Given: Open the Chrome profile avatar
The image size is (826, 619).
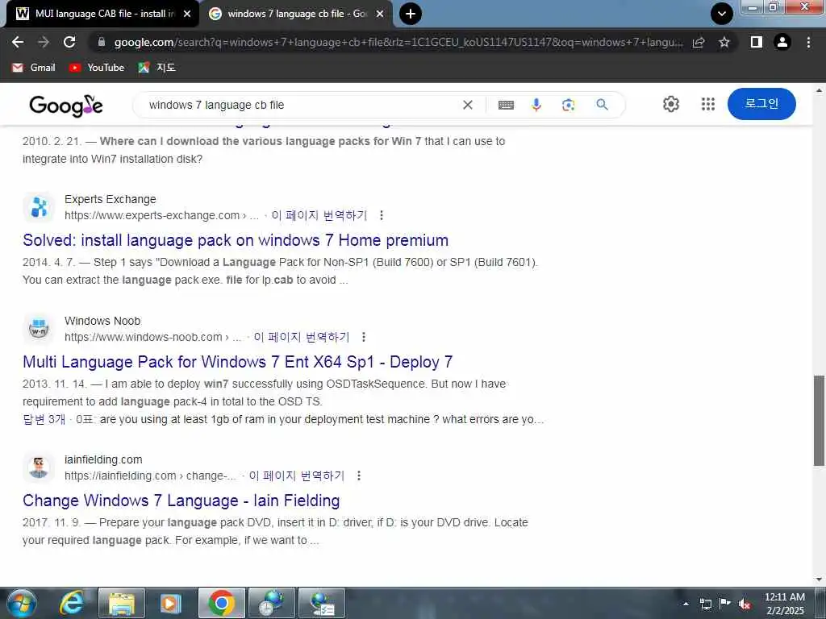Looking at the screenshot, I should coord(782,42).
